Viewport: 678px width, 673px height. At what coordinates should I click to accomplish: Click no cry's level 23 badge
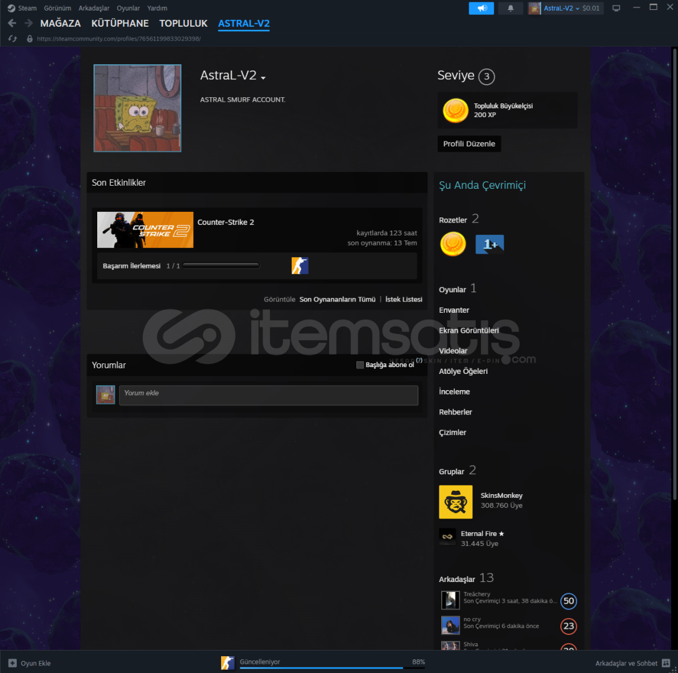[x=568, y=626]
